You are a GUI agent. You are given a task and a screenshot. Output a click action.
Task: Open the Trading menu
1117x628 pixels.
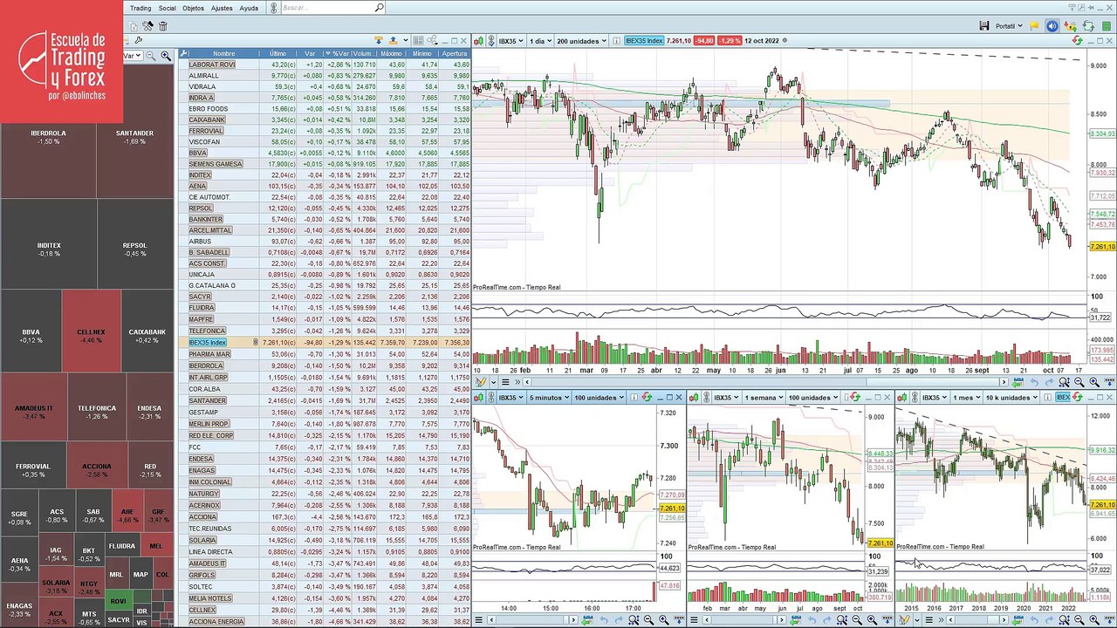point(140,8)
